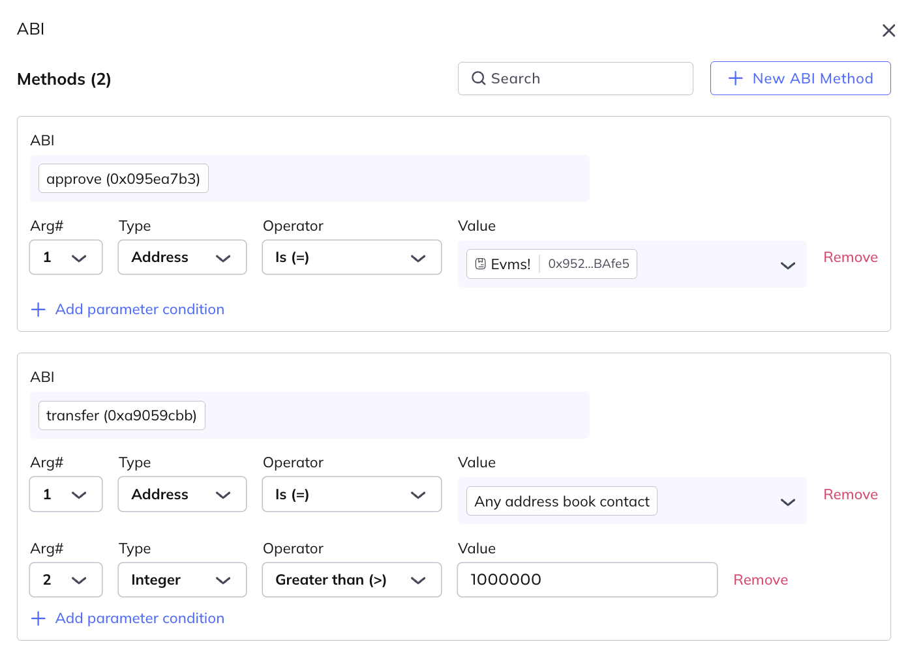Expand the Evms! value dropdown chevron
The width and height of the screenshot is (908, 657).
(x=787, y=265)
